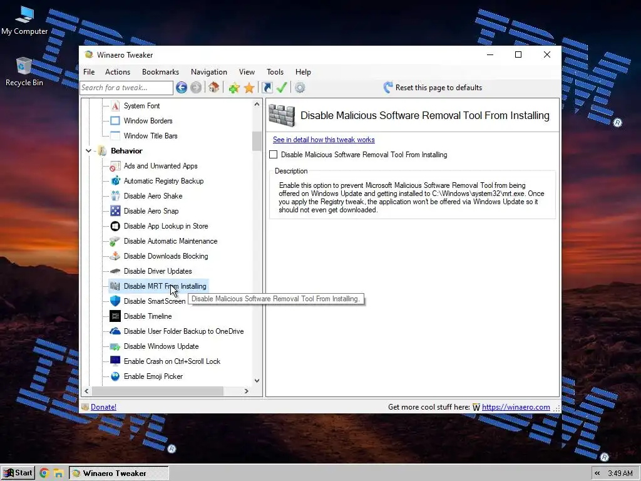Click the Disable SmartScreen shield icon
The height and width of the screenshot is (481, 641).
click(115, 301)
